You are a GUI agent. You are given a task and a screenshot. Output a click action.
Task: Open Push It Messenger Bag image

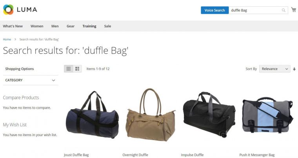click(267, 115)
